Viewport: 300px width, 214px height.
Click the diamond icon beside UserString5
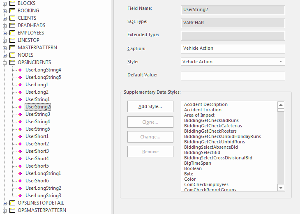20,129
